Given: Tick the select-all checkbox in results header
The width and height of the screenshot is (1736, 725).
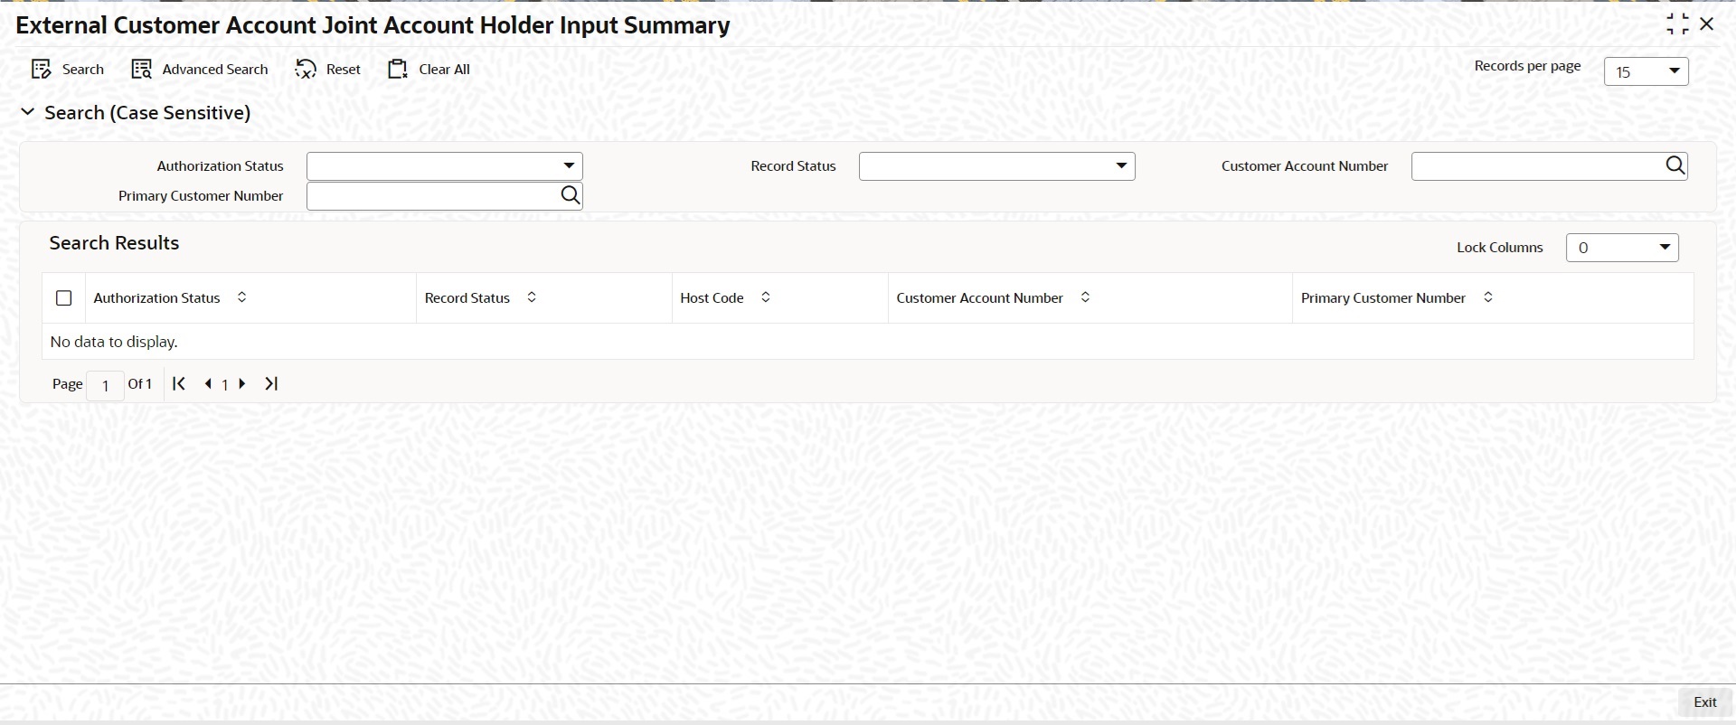Looking at the screenshot, I should [x=64, y=297].
